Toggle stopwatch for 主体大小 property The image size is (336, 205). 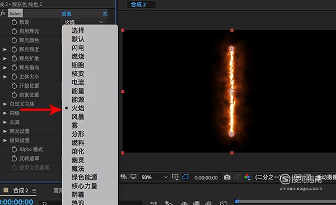point(14,77)
